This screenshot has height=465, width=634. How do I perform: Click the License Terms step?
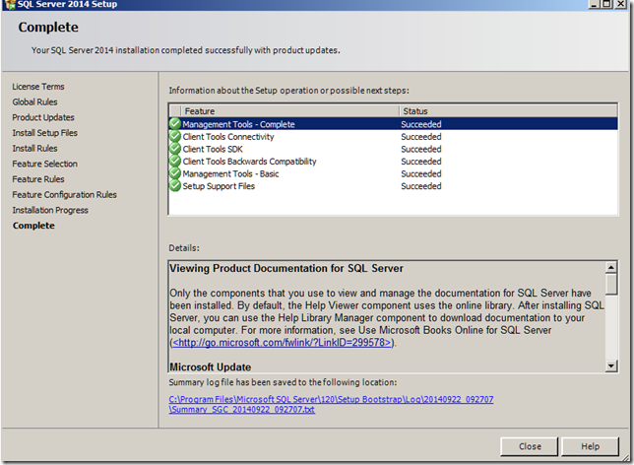point(38,87)
